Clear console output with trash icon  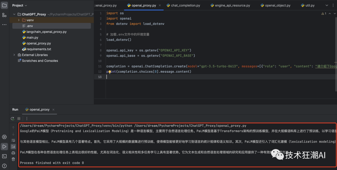pos(13,159)
